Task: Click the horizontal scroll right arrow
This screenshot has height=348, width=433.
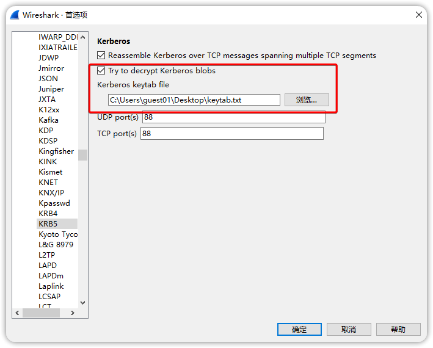Action: (x=73, y=313)
